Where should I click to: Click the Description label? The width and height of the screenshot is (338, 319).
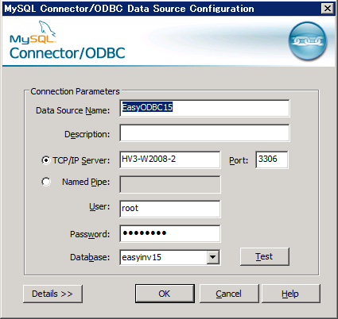pos(87,134)
